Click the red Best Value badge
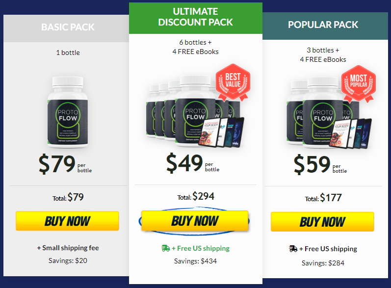 coord(233,82)
